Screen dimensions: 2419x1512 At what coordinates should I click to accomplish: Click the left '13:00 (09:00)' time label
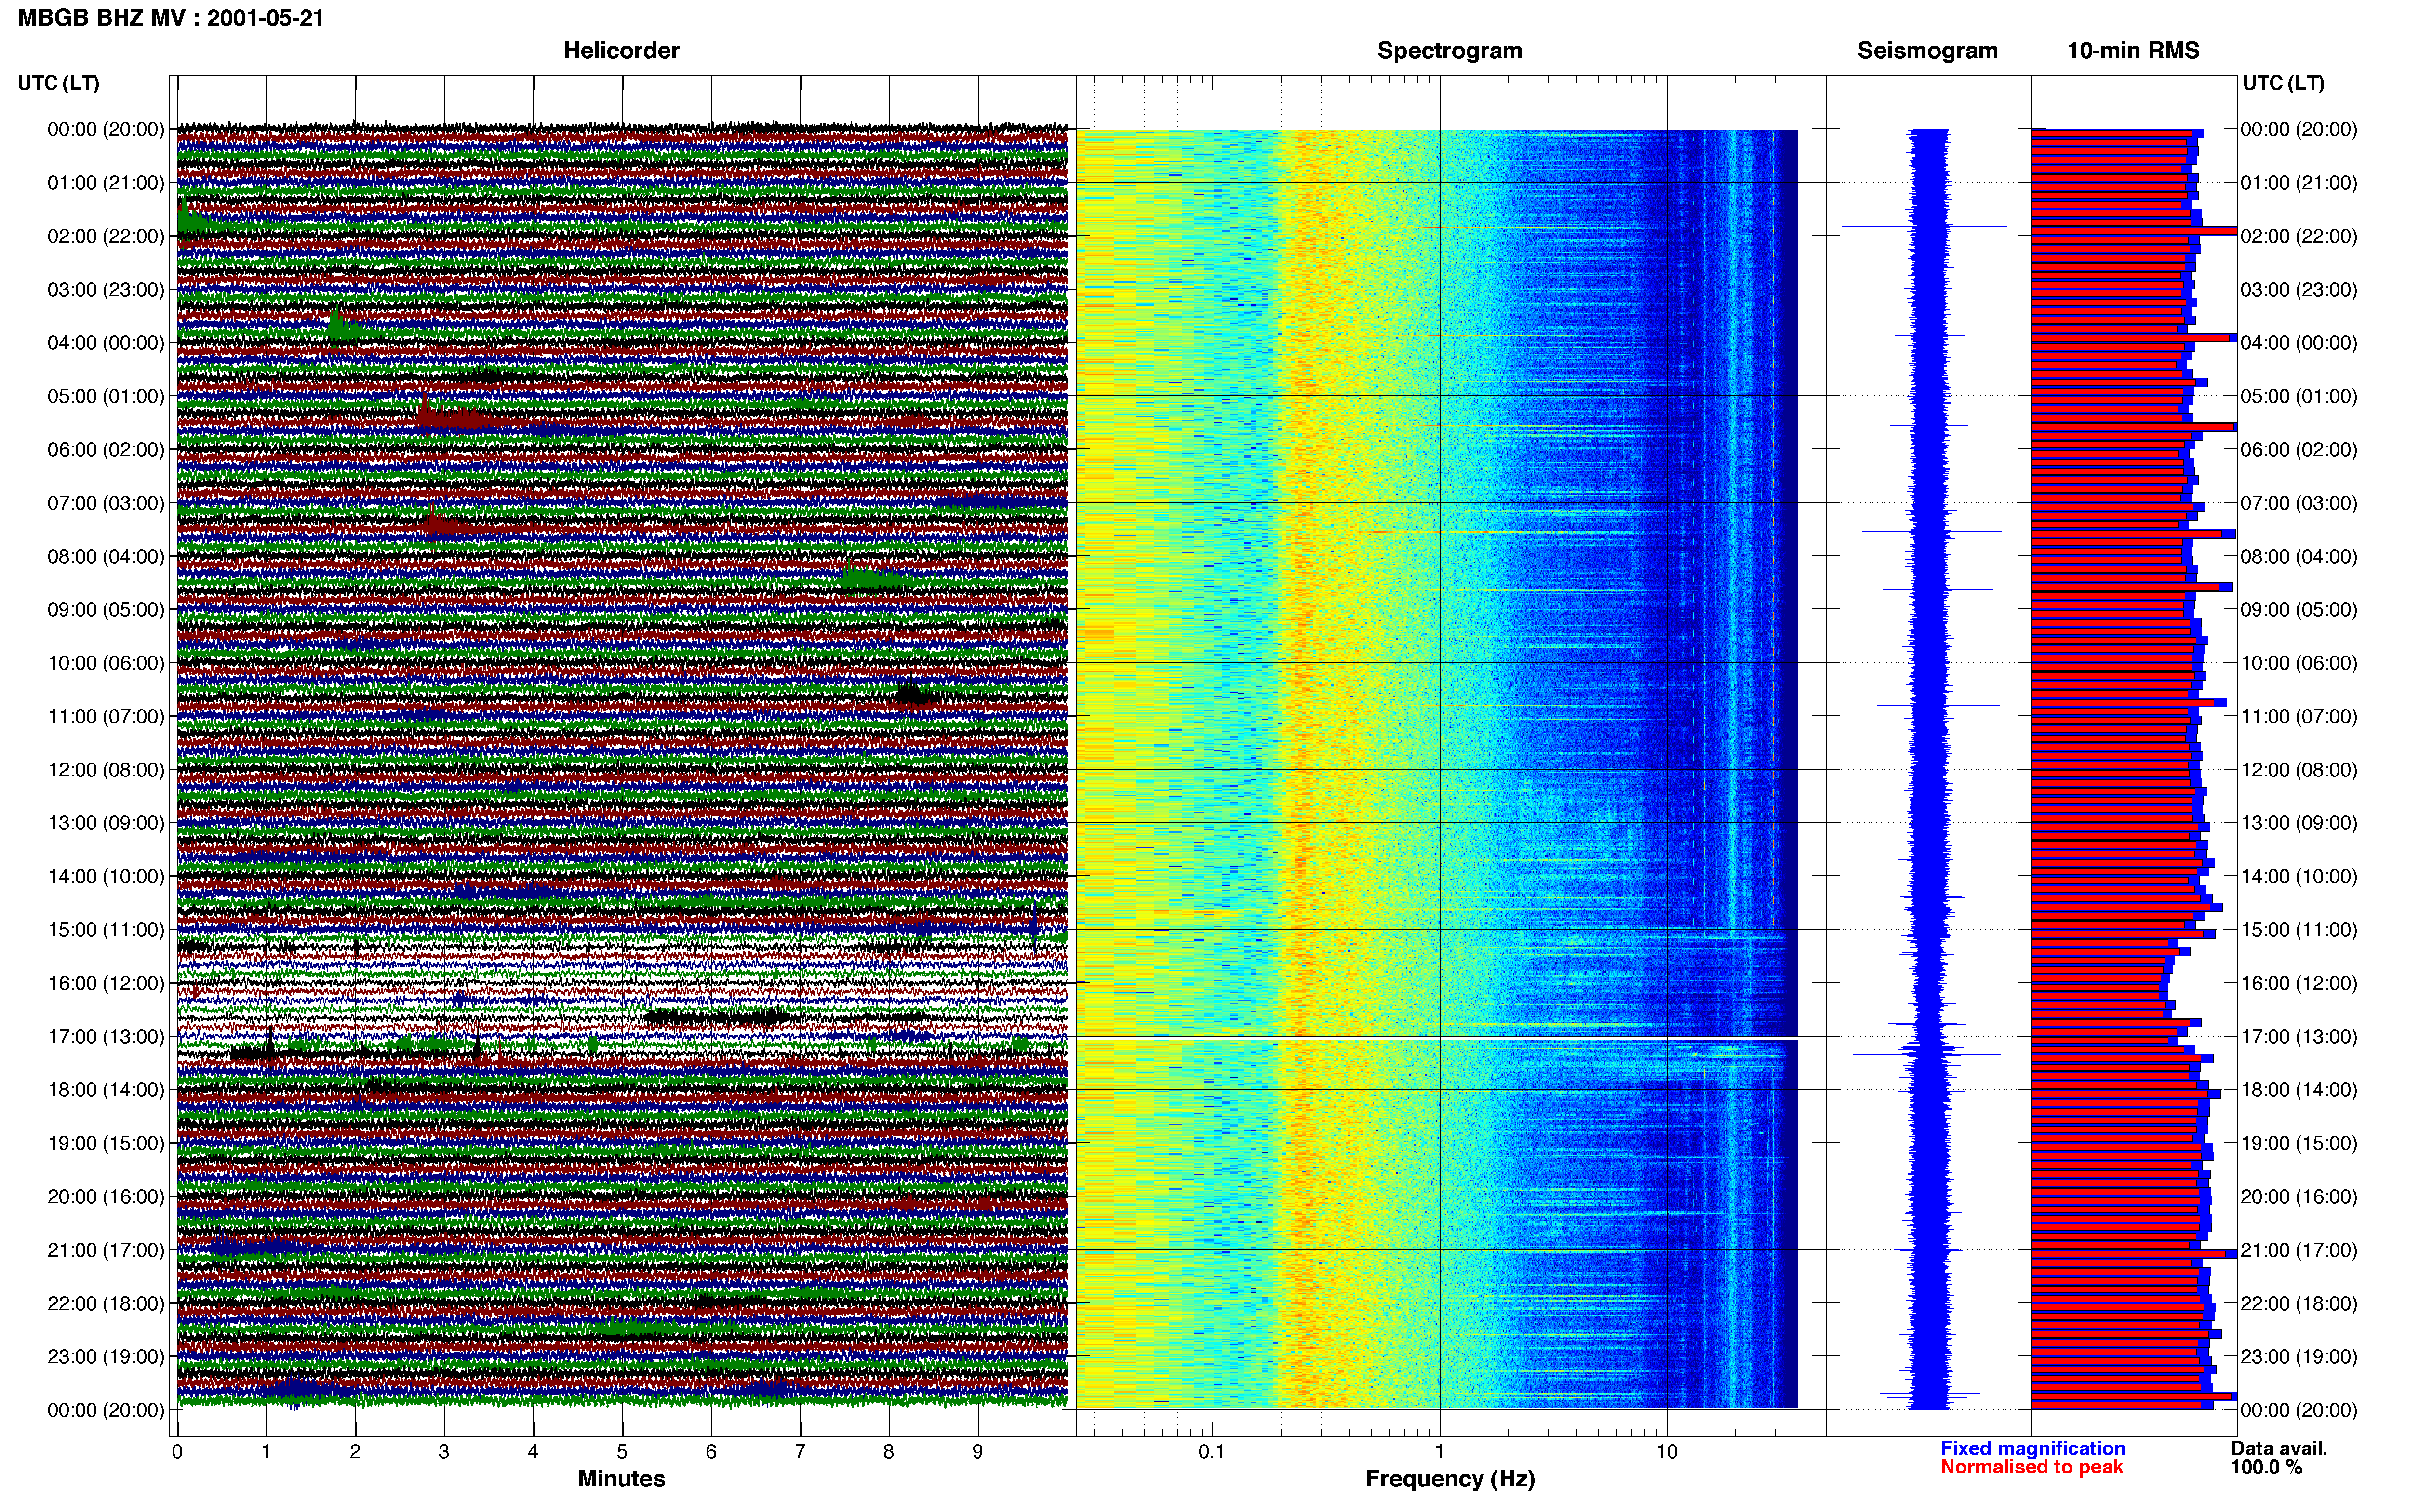[x=106, y=823]
